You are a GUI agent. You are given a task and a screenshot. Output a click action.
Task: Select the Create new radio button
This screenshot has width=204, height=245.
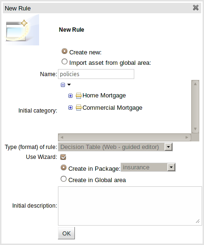coord(65,52)
